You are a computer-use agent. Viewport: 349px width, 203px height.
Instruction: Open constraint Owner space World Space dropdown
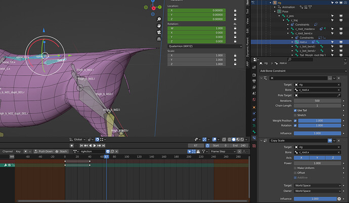tap(318, 191)
